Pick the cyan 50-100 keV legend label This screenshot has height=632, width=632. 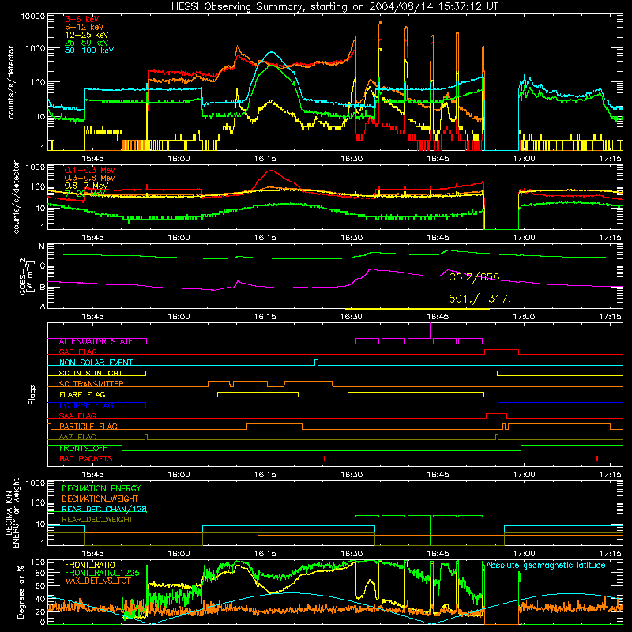tap(89, 51)
